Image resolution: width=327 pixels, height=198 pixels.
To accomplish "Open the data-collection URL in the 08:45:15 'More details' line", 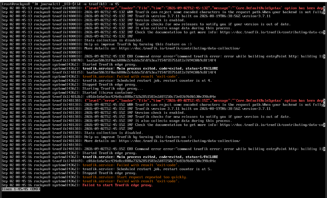I will (x=179, y=141).
